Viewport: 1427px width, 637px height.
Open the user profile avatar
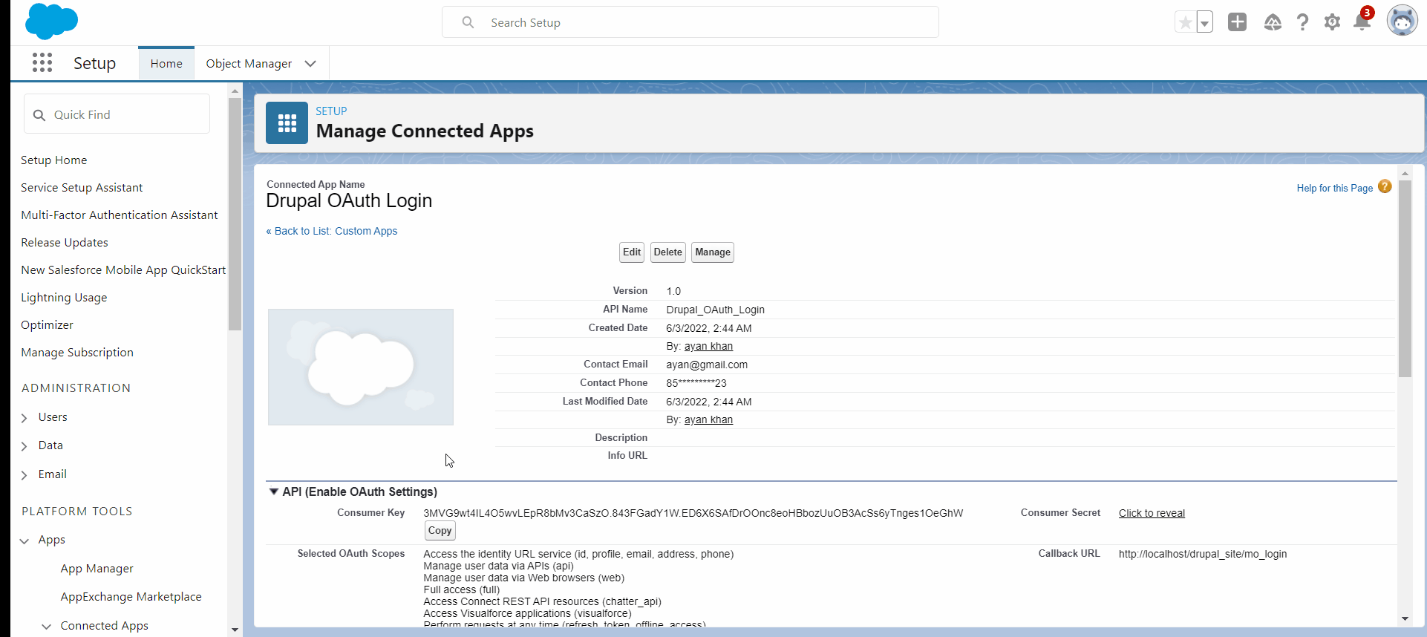pos(1402,22)
